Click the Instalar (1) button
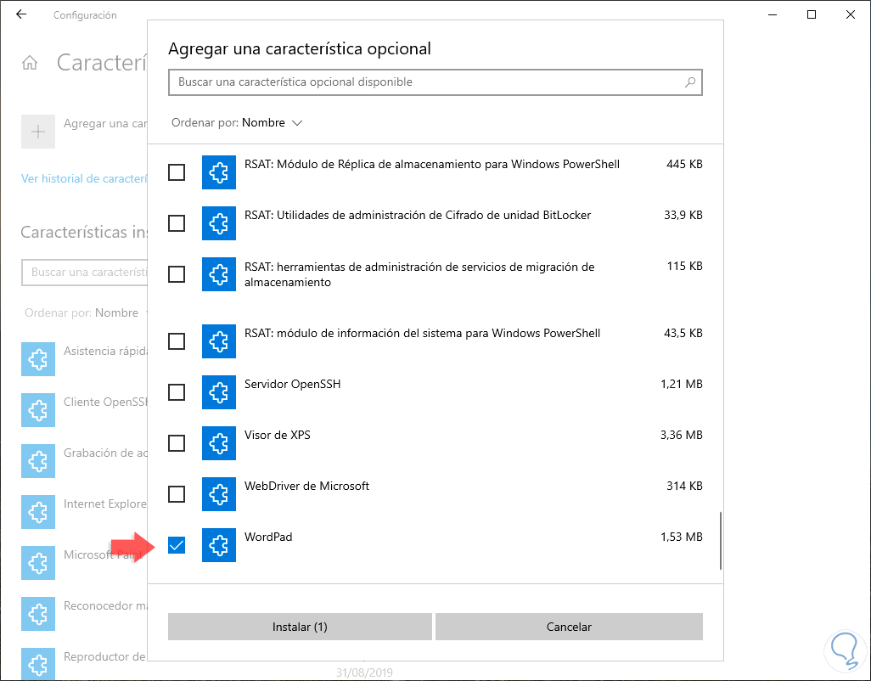The height and width of the screenshot is (681, 871). pos(300,627)
